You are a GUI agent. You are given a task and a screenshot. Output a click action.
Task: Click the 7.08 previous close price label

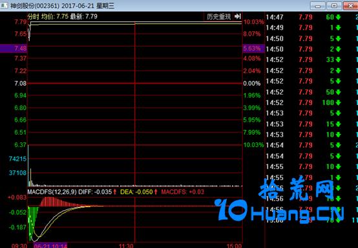coord(20,84)
